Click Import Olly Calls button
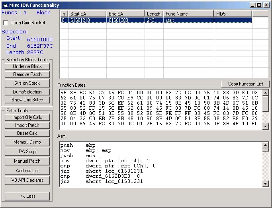272x208 pixels. point(27,117)
